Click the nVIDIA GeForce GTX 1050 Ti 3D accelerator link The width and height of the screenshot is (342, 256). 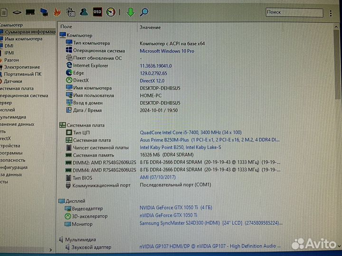pos(168,215)
